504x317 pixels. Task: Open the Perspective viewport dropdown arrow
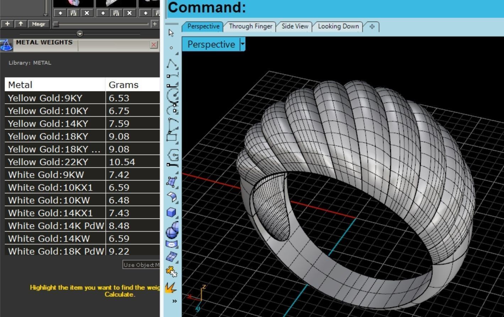click(243, 44)
